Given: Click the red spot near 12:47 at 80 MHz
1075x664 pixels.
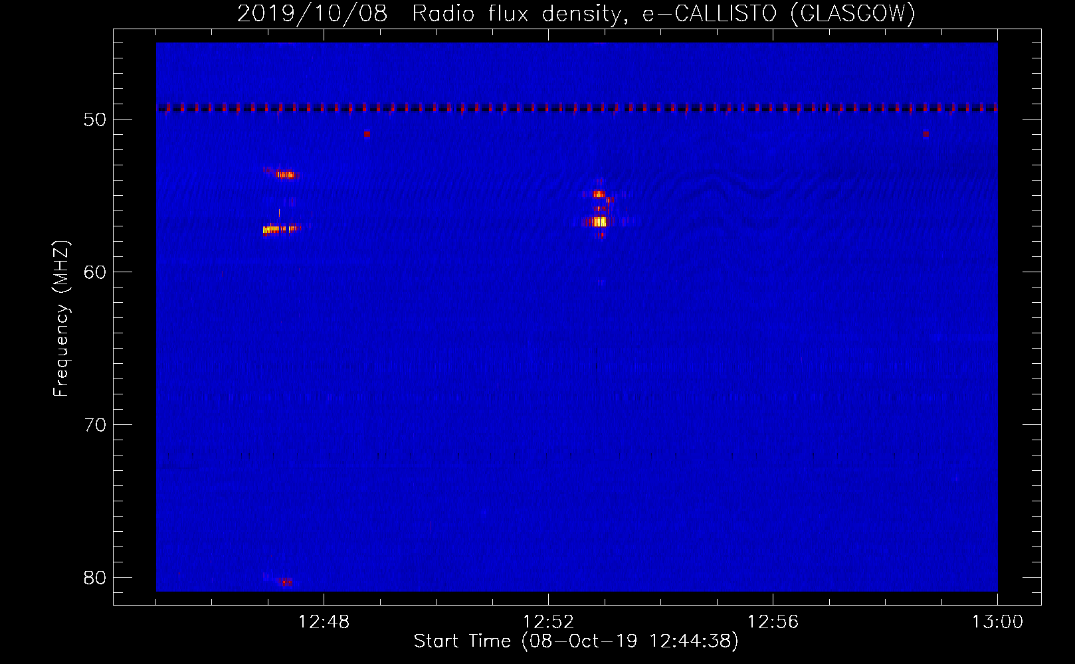Looking at the screenshot, I should tap(285, 582).
